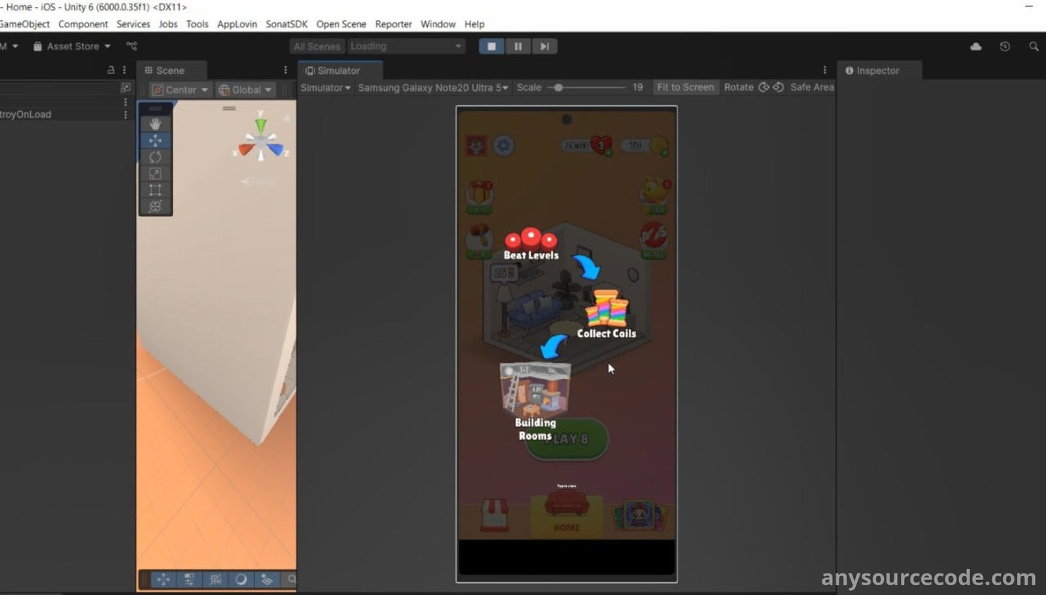Toggle Safe Area display in Simulator
Image resolution: width=1046 pixels, height=595 pixels.
(x=811, y=87)
